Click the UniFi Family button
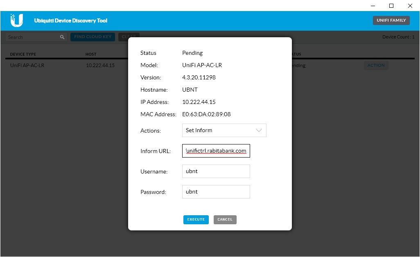This screenshot has width=420, height=257. point(391,20)
